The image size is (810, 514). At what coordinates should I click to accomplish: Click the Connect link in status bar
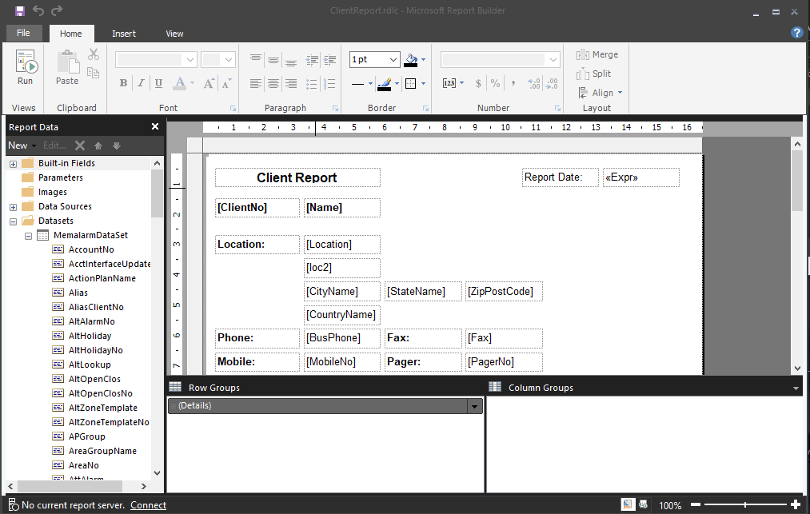coord(148,505)
